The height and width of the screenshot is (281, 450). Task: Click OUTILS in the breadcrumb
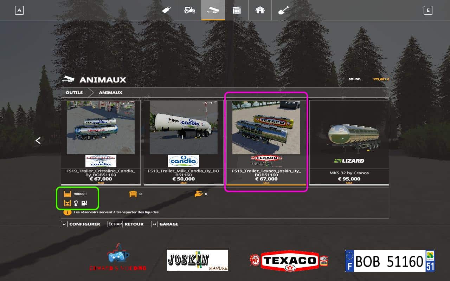coord(74,93)
